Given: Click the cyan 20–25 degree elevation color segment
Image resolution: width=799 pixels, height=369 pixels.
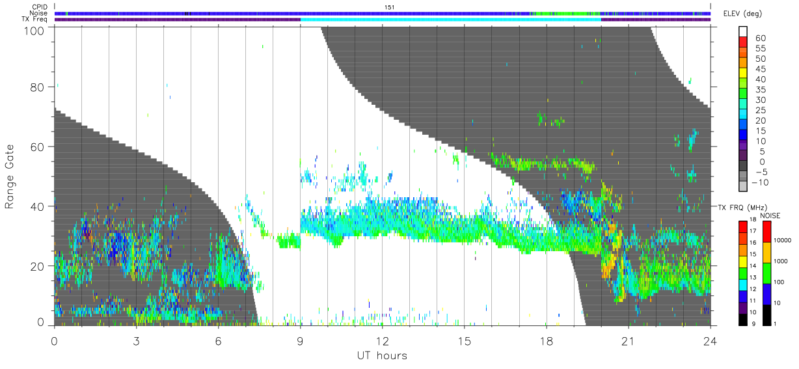Looking at the screenshot, I should click(744, 115).
